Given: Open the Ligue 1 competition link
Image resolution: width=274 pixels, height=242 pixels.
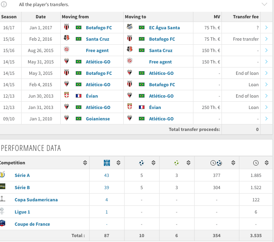Looking at the screenshot, I should [x=22, y=212].
